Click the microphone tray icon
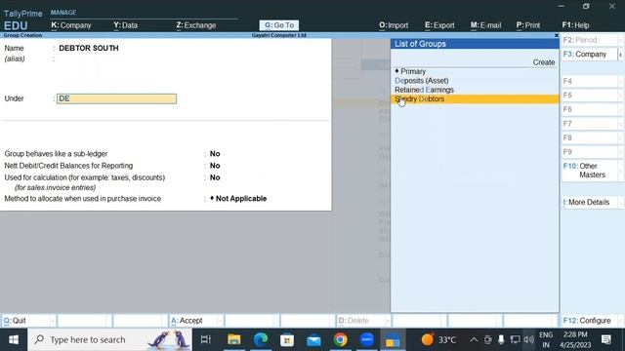The width and height of the screenshot is (625, 351). (501, 339)
